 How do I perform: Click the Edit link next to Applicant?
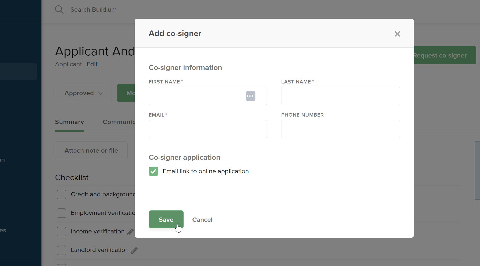92,64
